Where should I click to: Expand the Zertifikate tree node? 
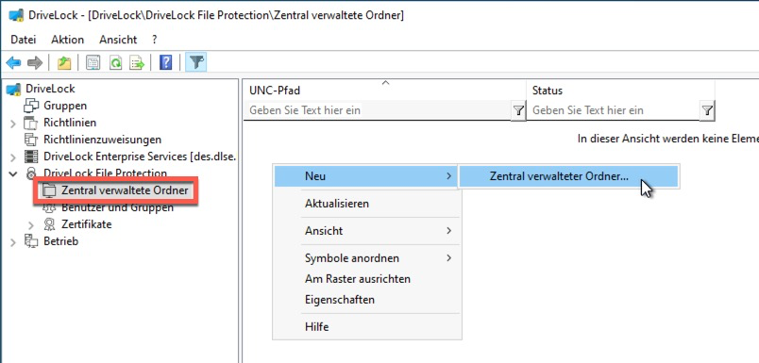pos(31,225)
